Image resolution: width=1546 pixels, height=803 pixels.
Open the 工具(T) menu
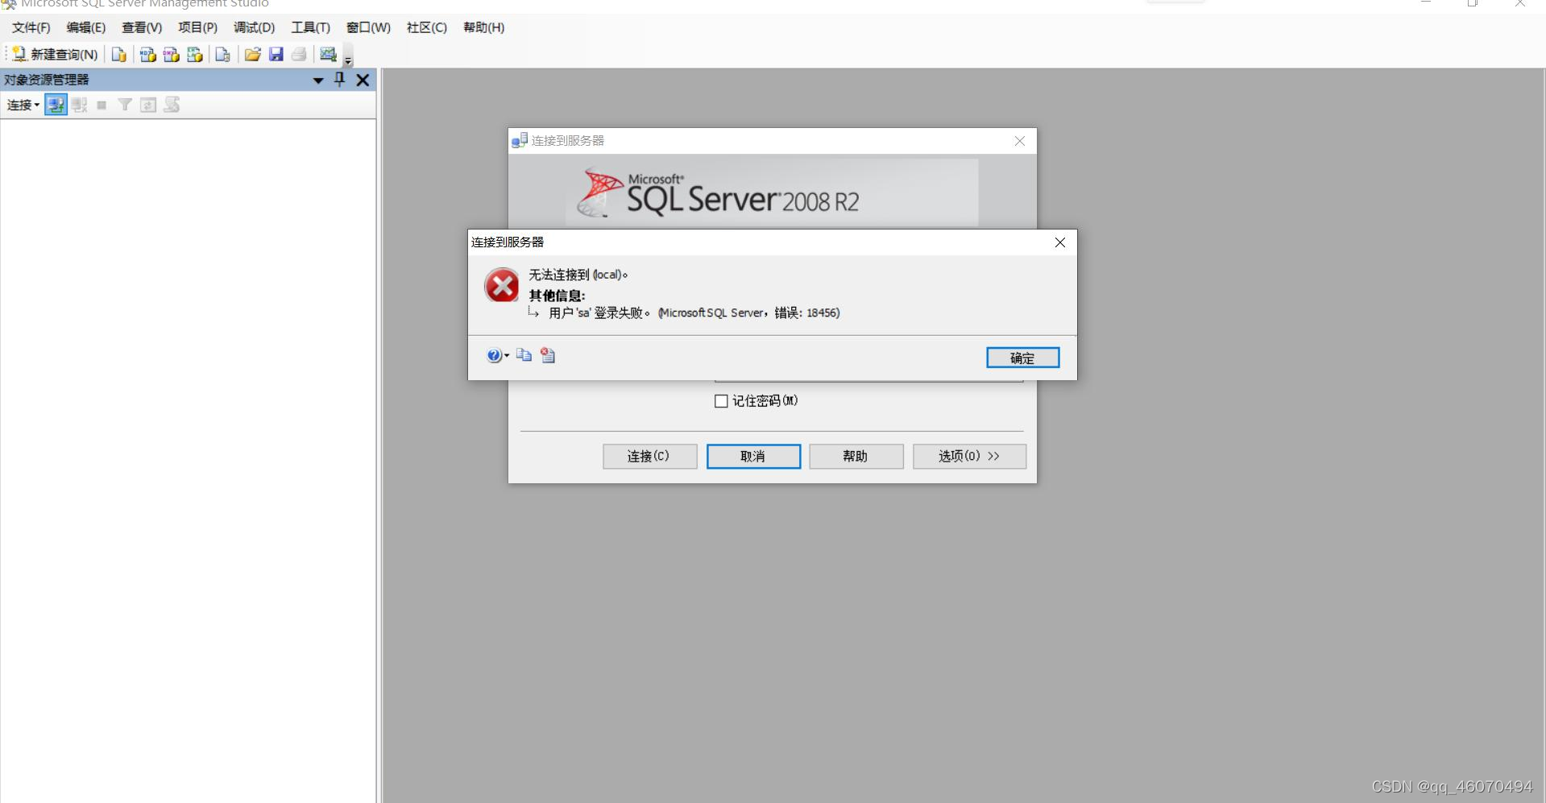pos(310,27)
